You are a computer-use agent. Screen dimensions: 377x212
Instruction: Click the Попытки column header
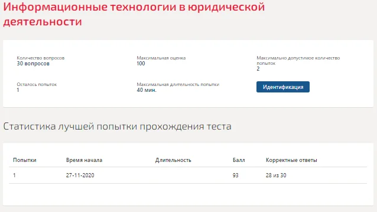tap(25, 160)
